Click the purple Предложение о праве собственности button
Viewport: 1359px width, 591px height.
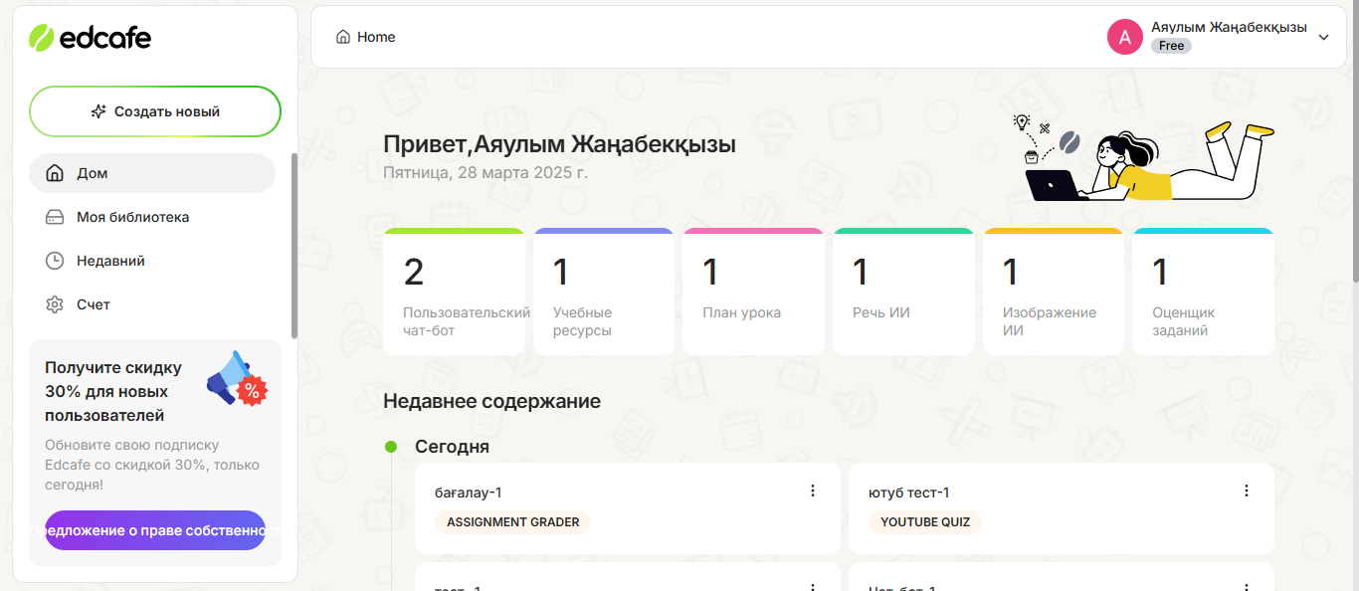(155, 530)
